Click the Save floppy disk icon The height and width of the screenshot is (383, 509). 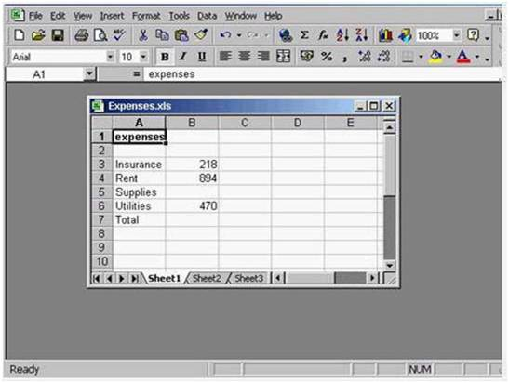pyautogui.click(x=58, y=35)
